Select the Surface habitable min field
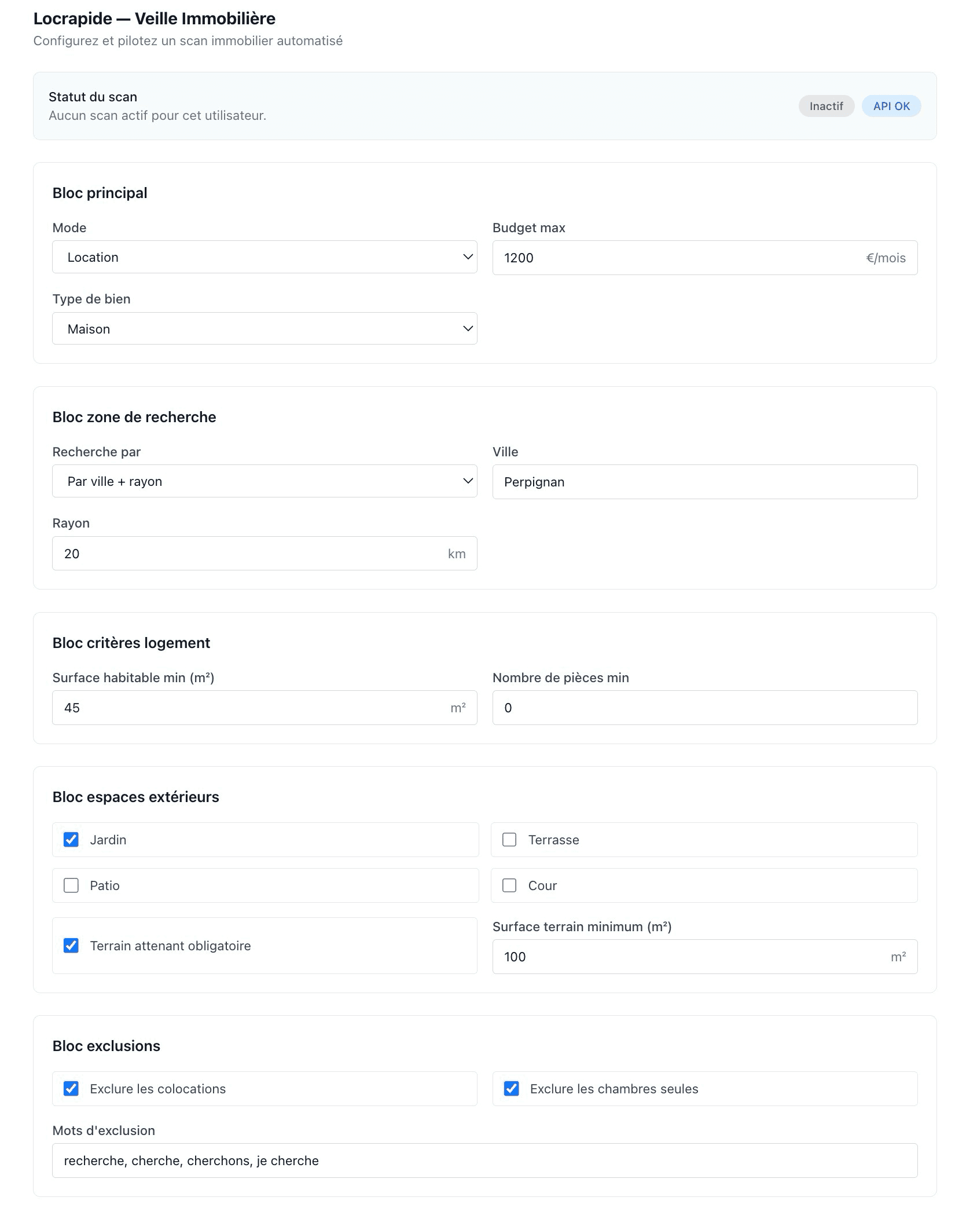The width and height of the screenshot is (977, 1208). click(x=249, y=708)
